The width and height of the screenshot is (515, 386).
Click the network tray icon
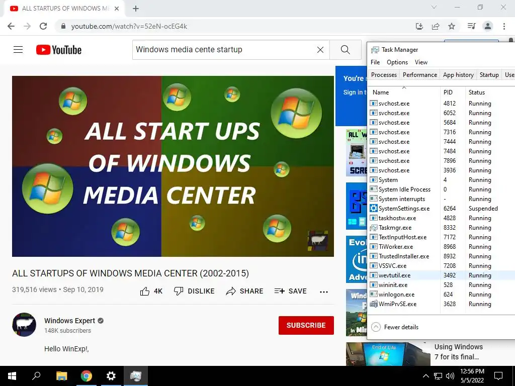click(x=438, y=376)
